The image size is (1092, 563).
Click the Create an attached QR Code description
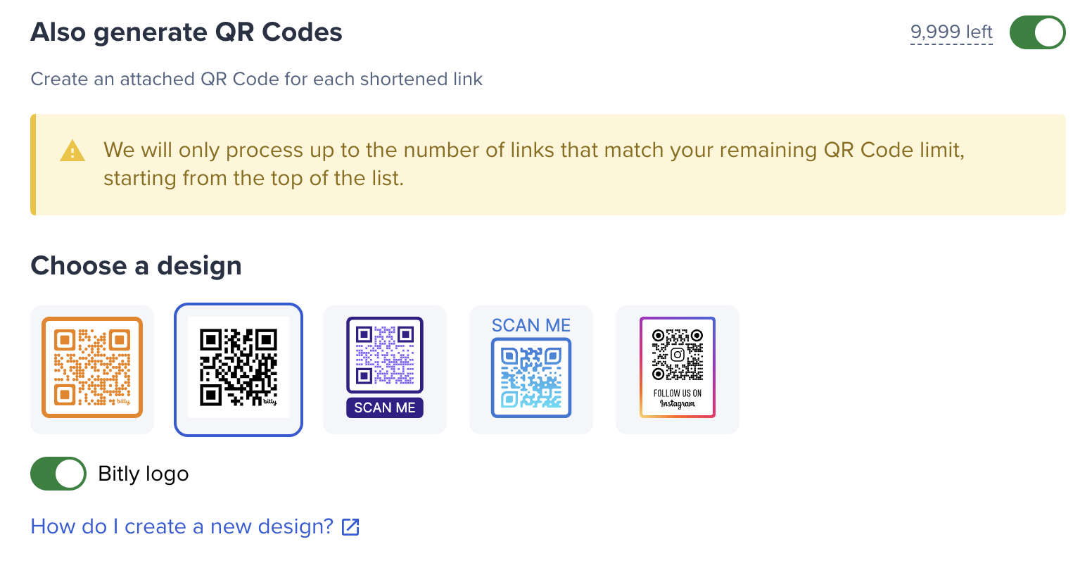(257, 79)
